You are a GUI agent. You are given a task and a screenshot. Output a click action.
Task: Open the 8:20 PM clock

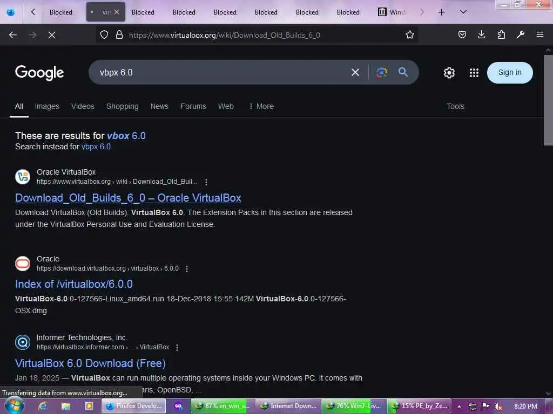point(525,406)
